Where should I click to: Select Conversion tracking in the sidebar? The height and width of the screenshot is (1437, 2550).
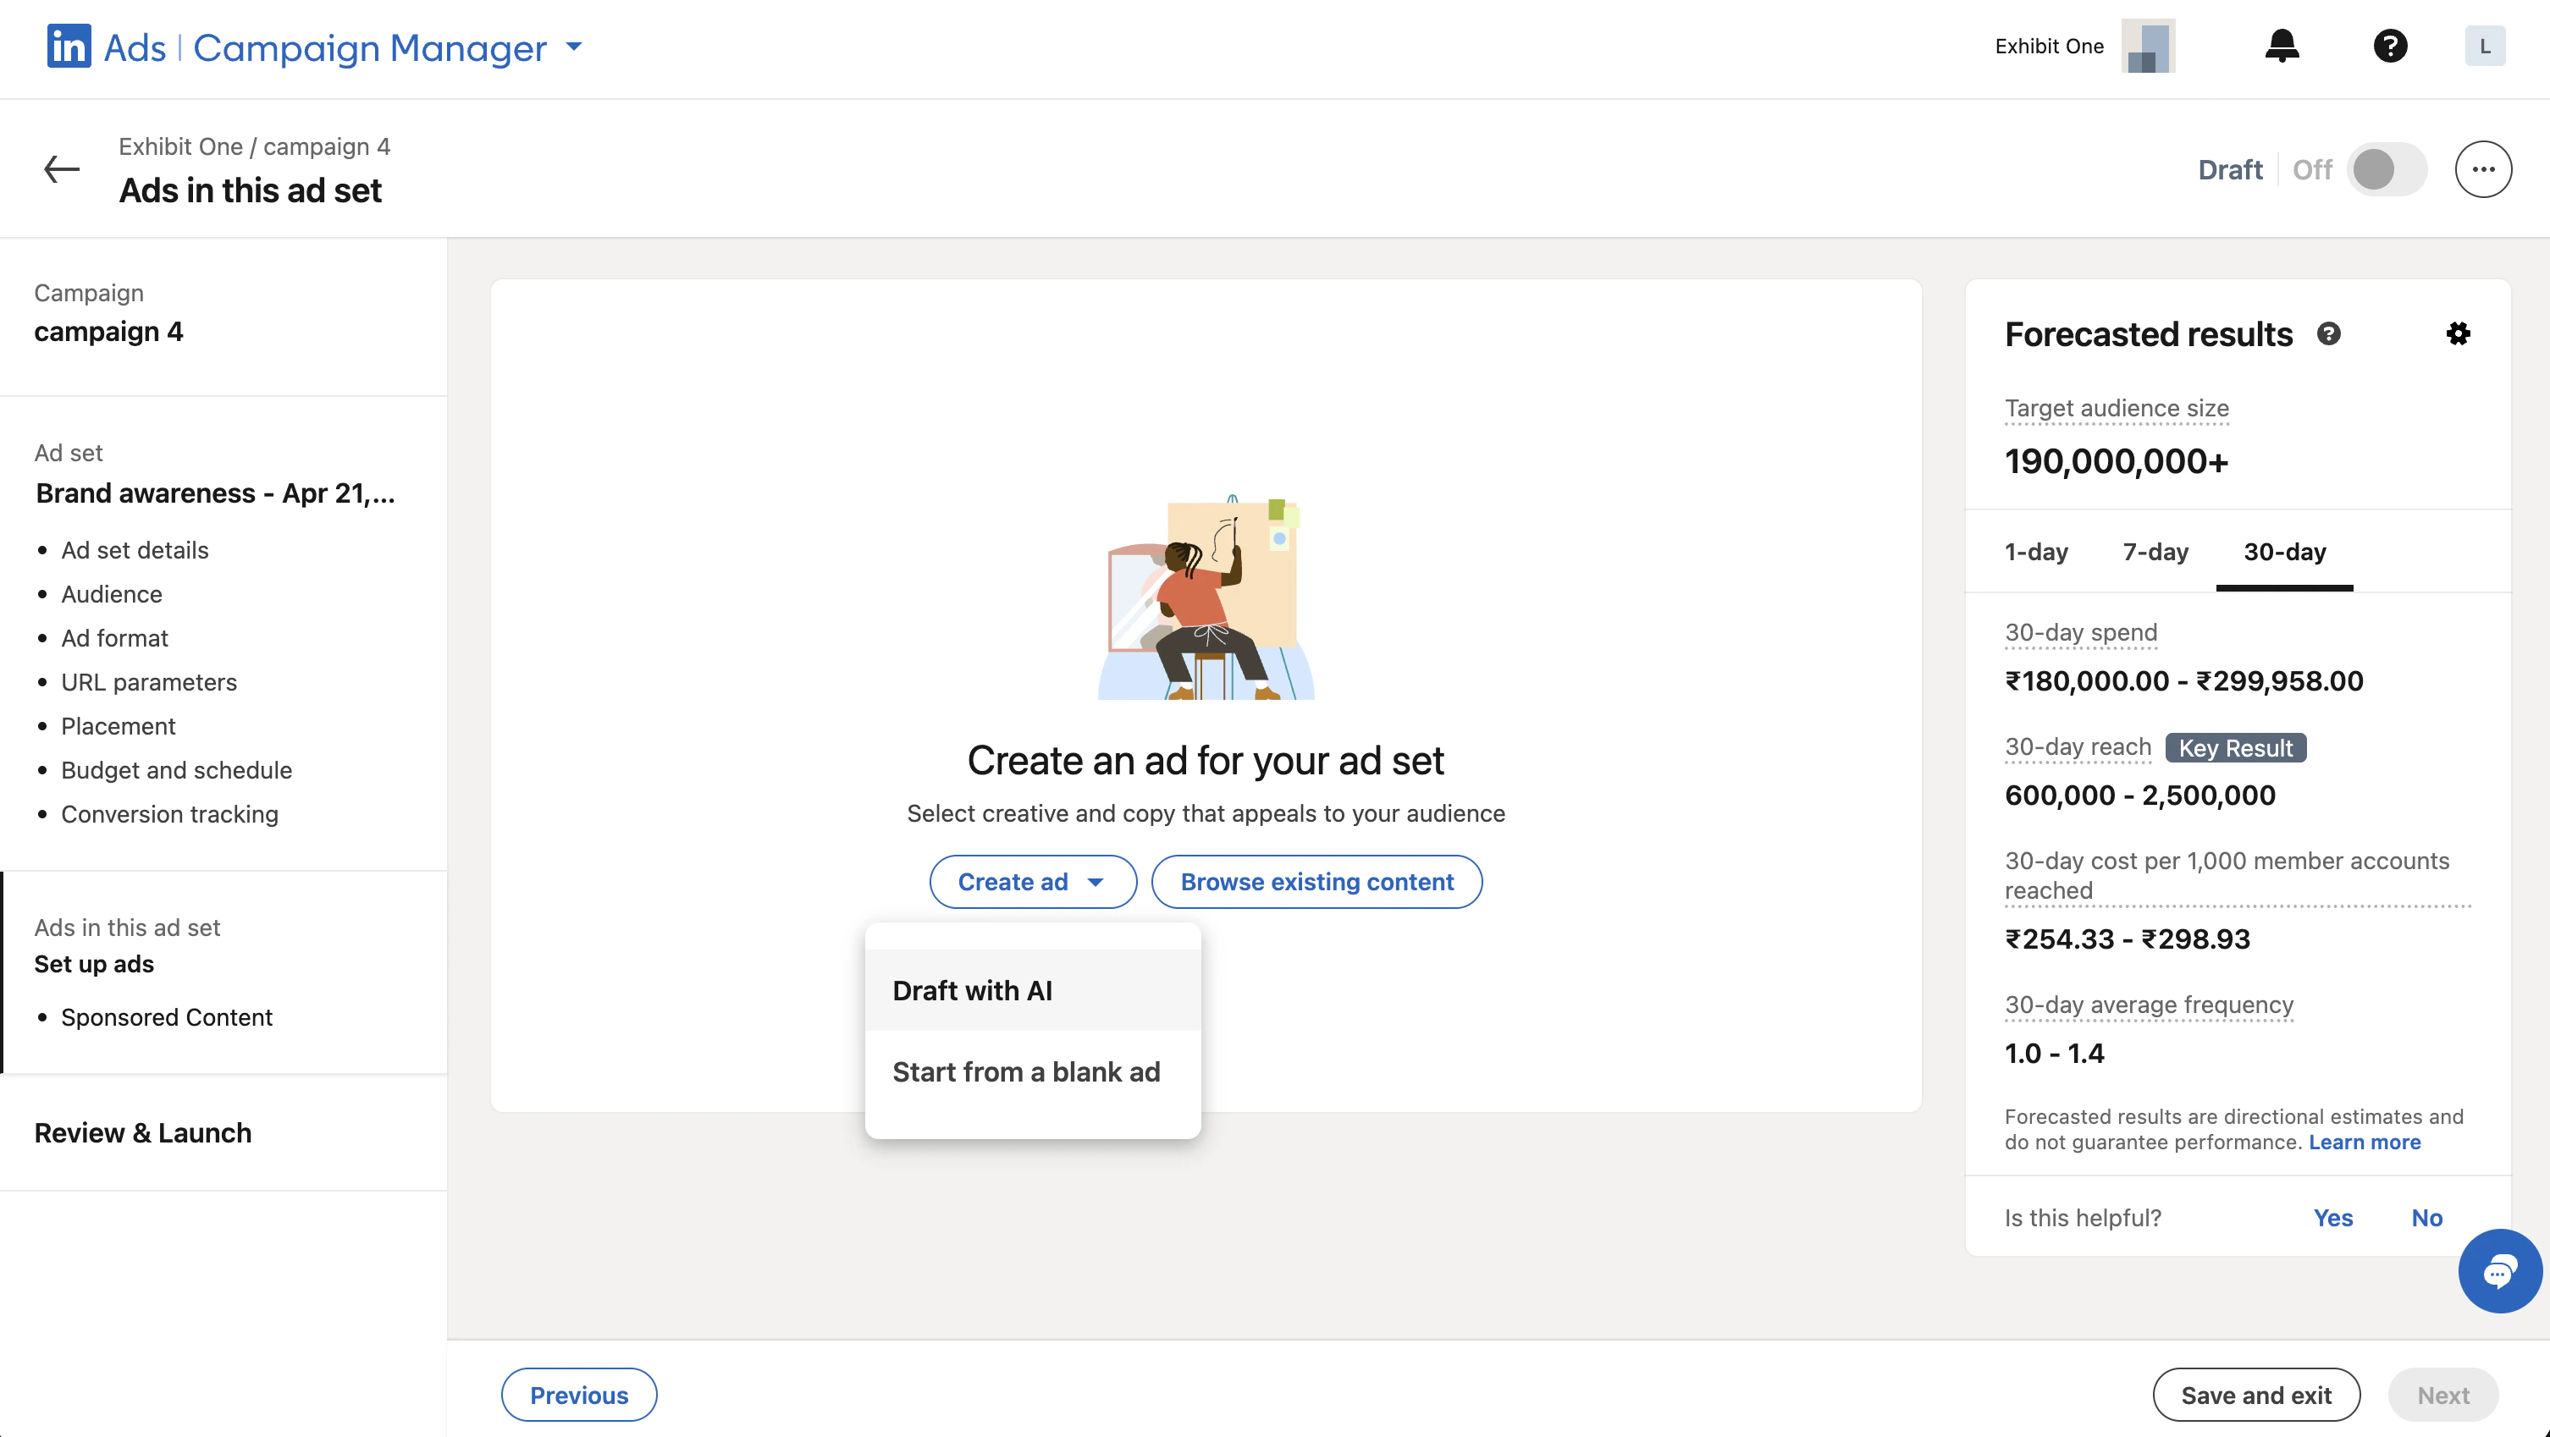(169, 813)
